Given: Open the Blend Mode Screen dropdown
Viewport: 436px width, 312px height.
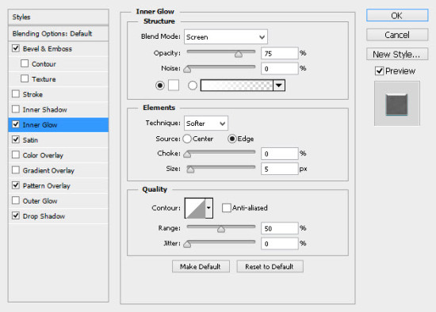Looking at the screenshot, I should pos(226,37).
